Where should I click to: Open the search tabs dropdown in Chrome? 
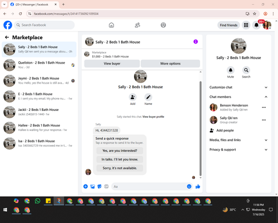click(4, 4)
